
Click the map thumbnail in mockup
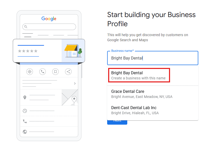pos(70,97)
